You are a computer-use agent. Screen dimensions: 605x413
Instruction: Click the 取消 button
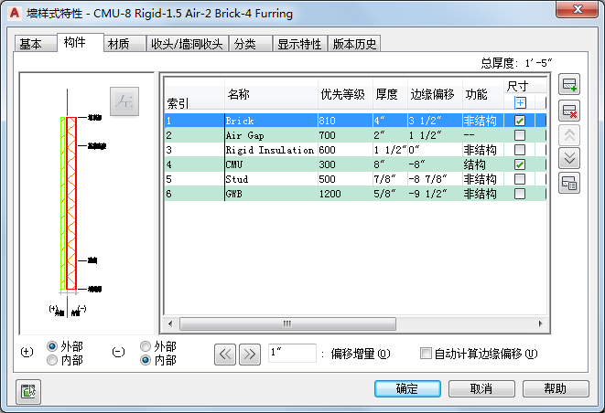(x=481, y=388)
